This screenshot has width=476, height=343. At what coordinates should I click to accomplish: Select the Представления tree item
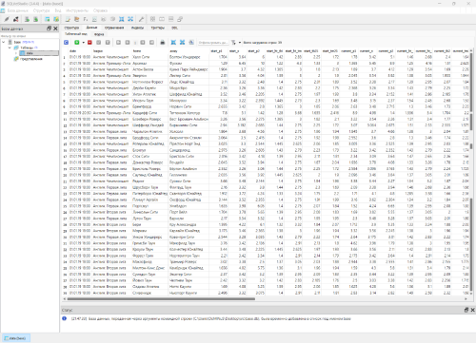[31, 59]
